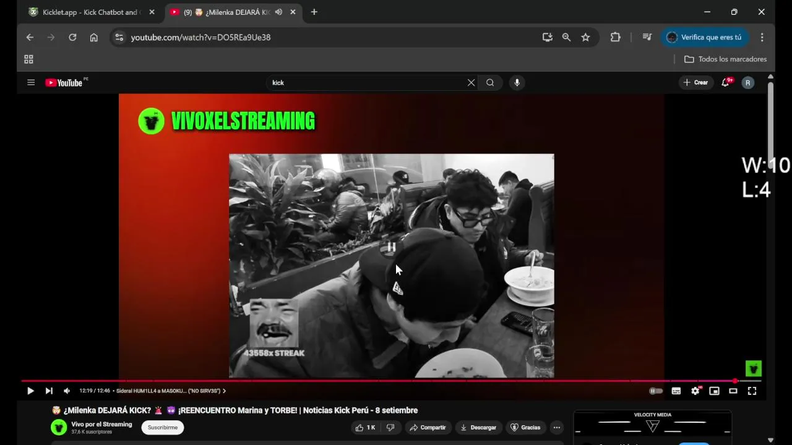Viewport: 792px width, 445px height.
Task: Open the extensions puzzle icon
Action: (x=615, y=37)
